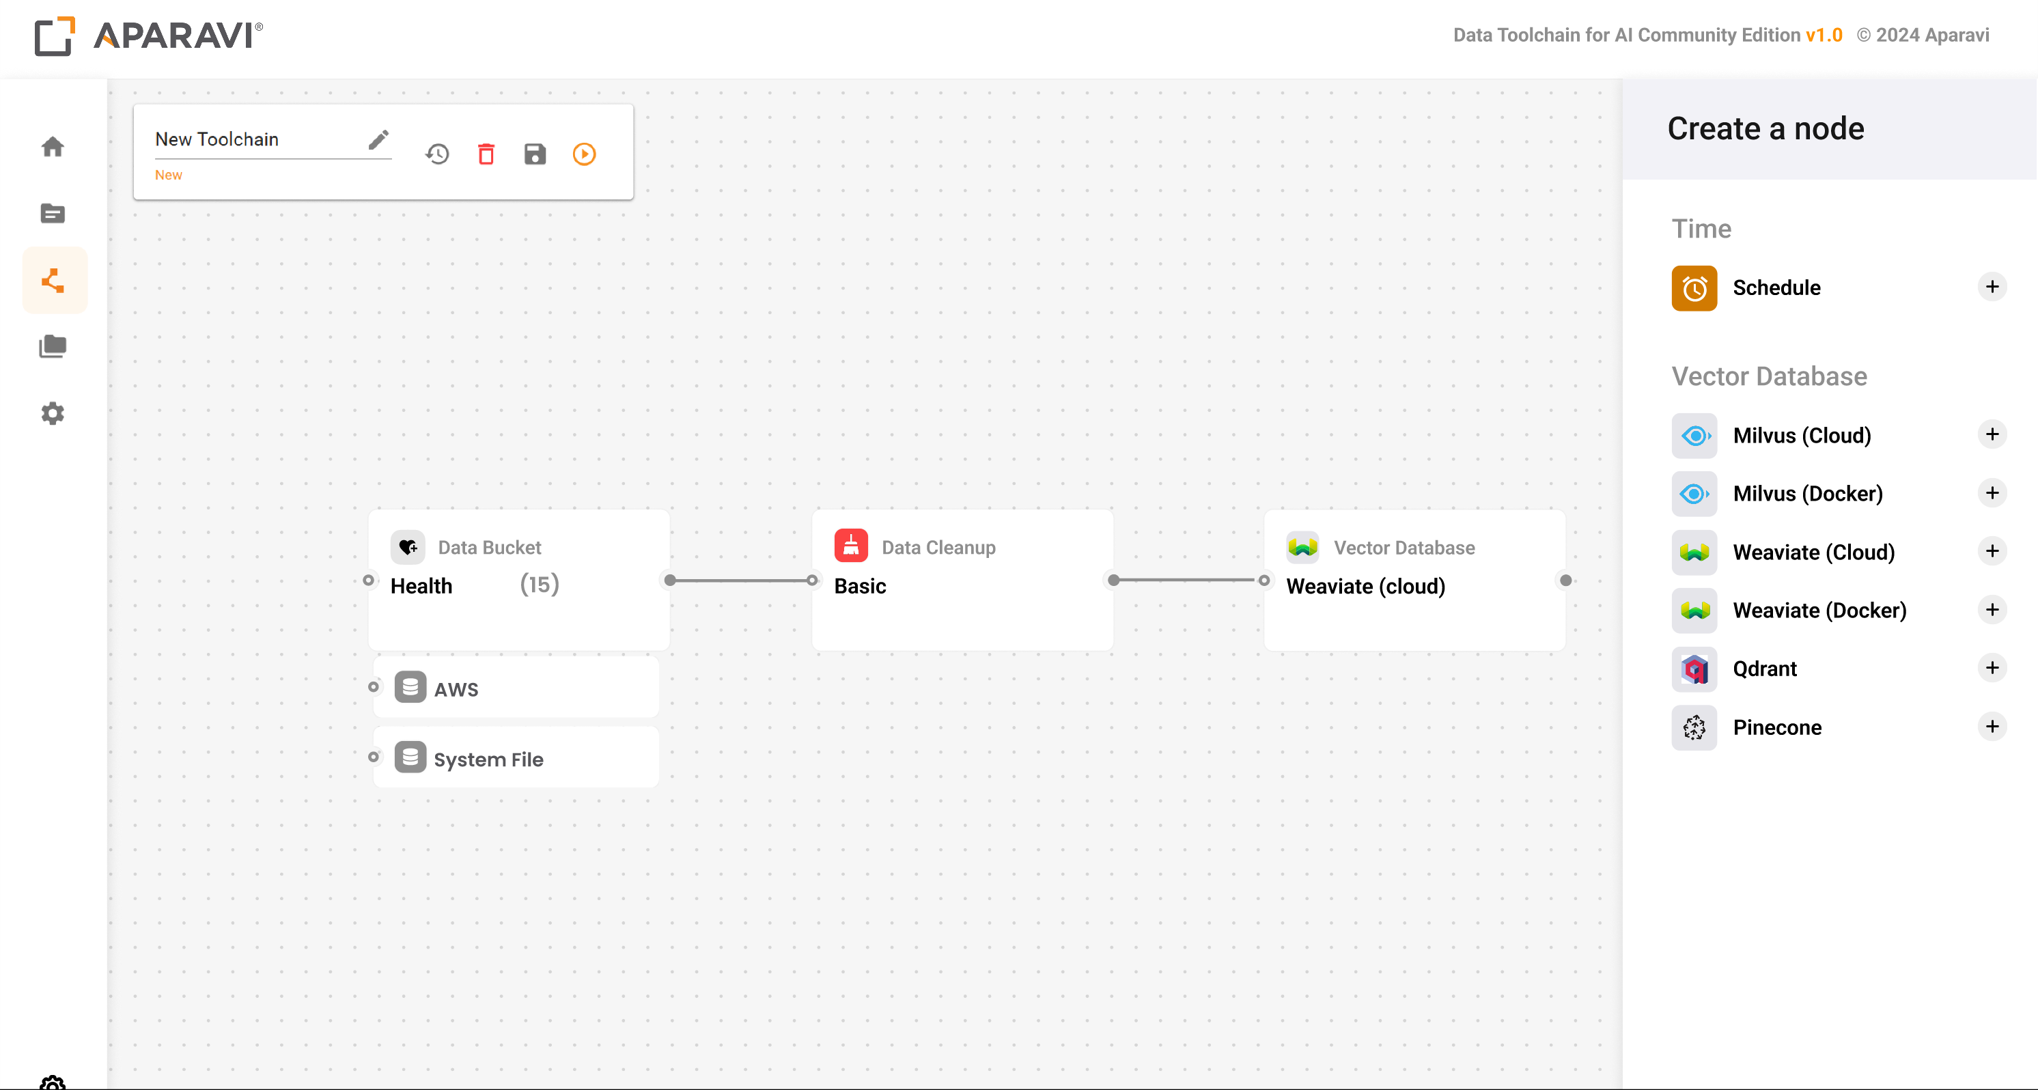Add a Milvus (Docker) node

pos(1992,494)
